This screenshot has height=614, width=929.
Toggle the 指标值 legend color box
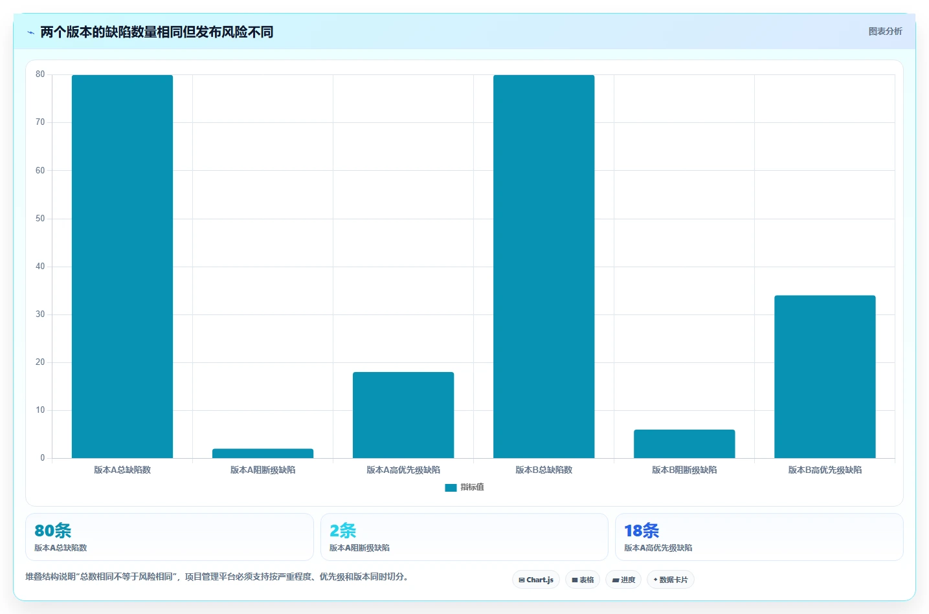(451, 487)
